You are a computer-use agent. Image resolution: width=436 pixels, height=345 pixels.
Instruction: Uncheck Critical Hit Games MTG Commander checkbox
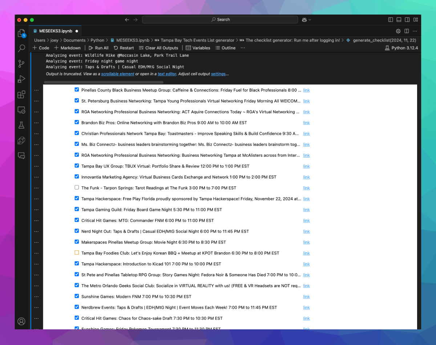pos(77,220)
